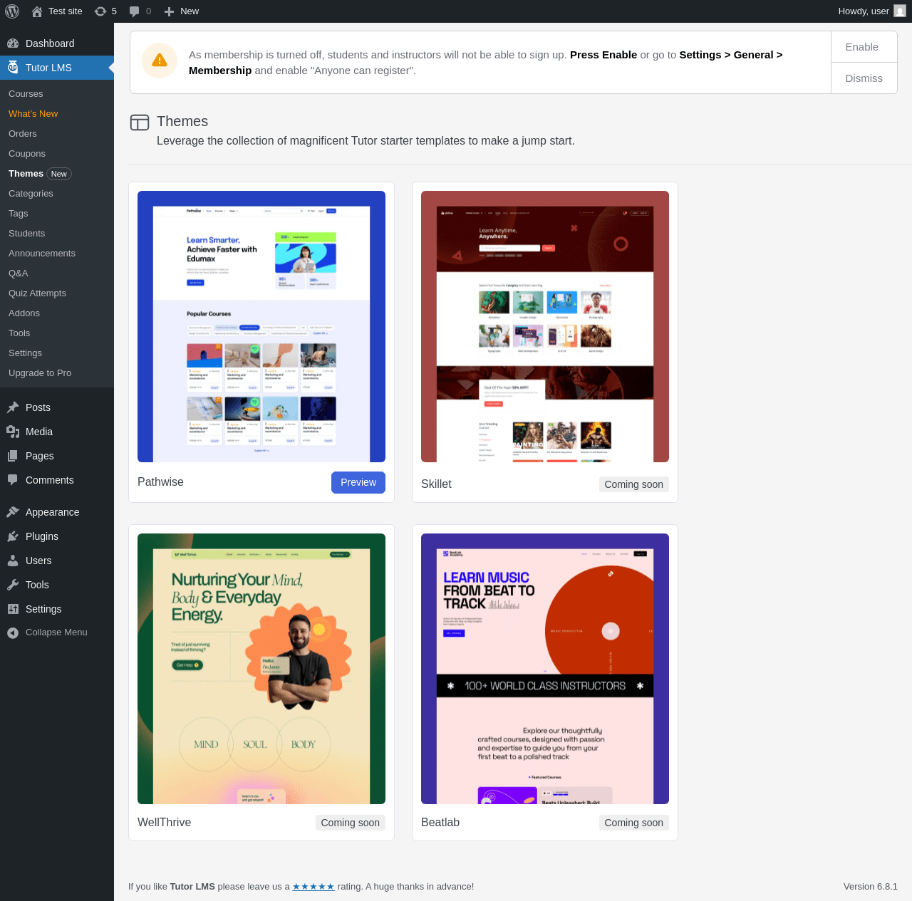Open Coupons submenu item
This screenshot has width=912, height=901.
coord(27,154)
